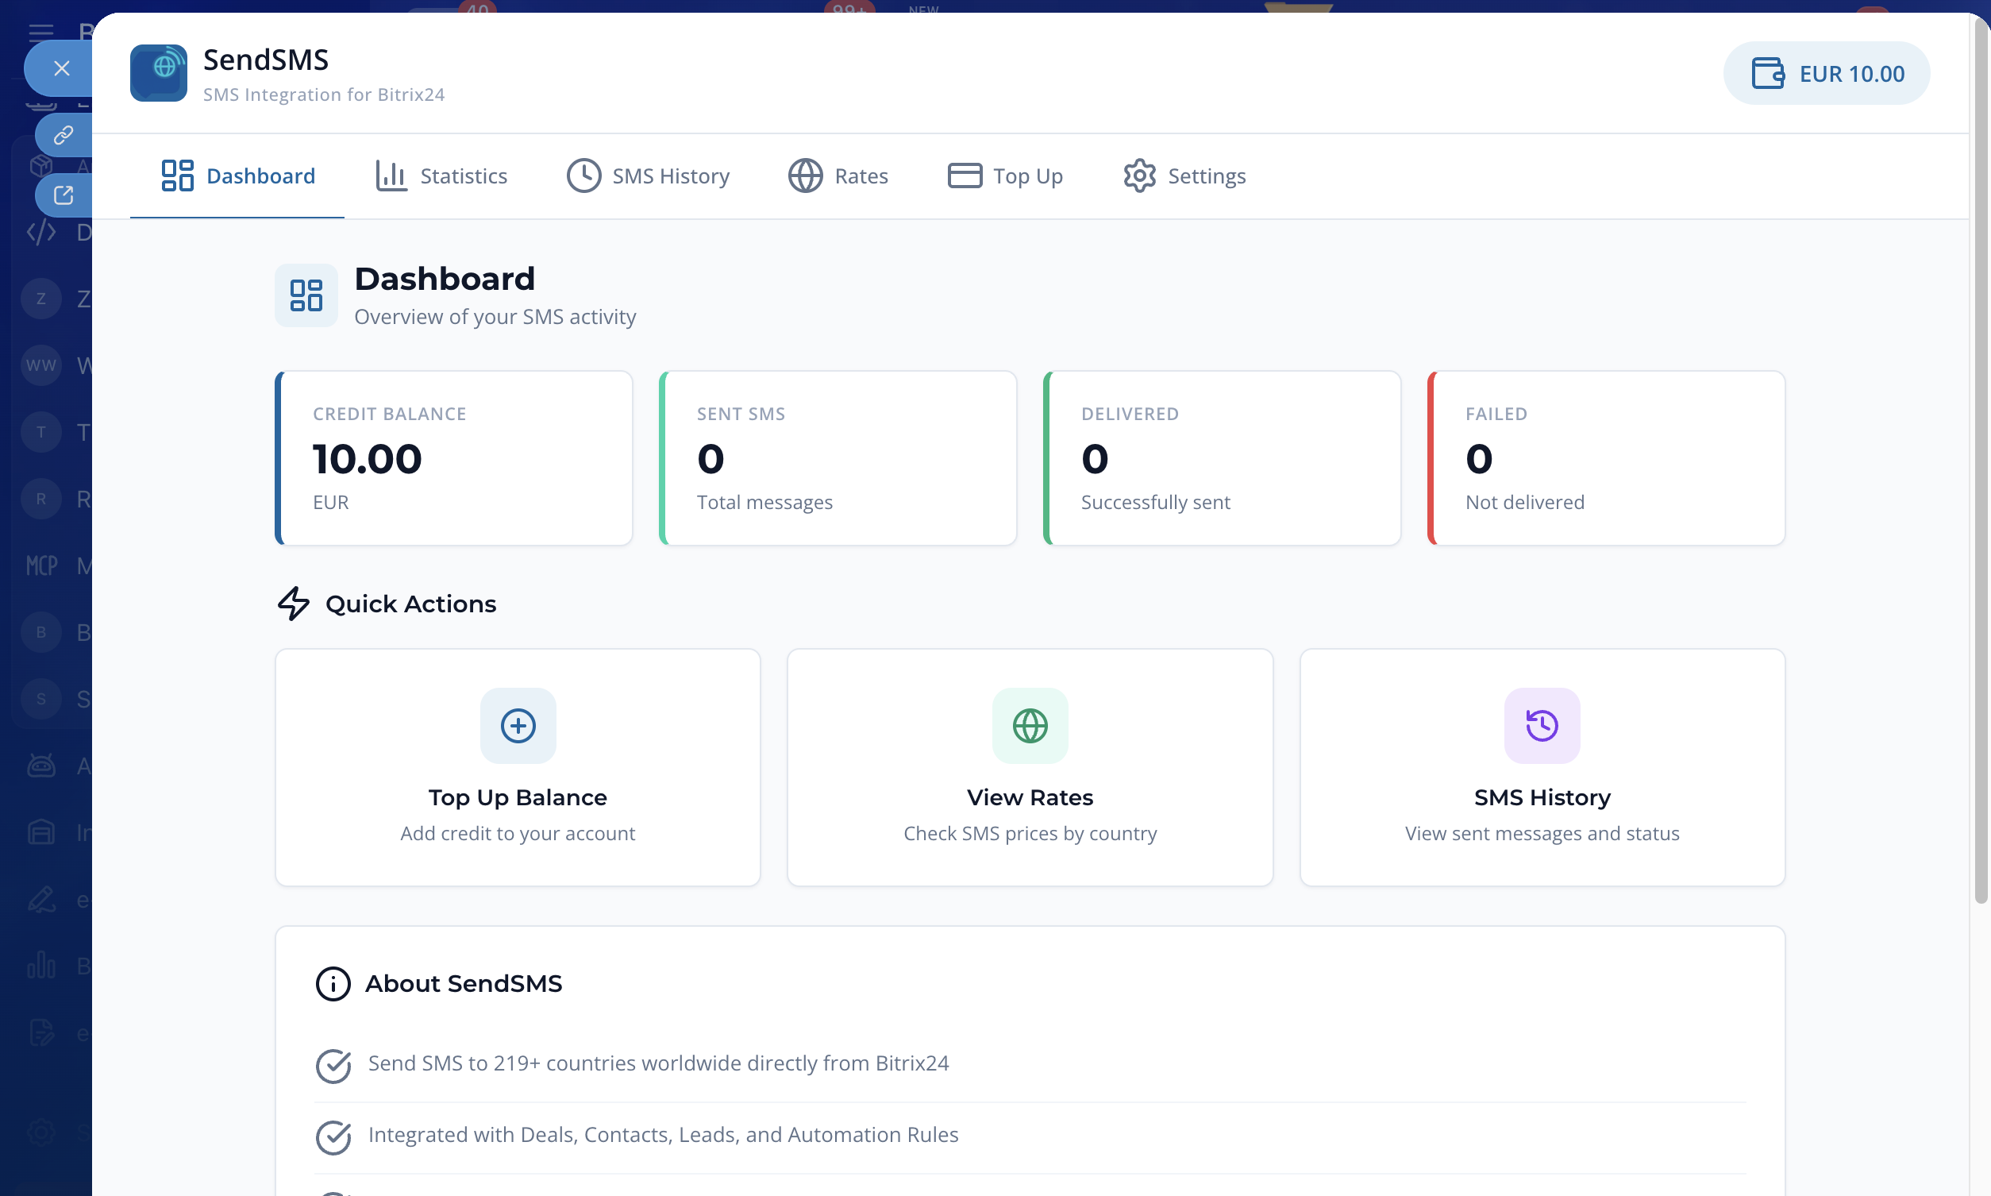Select the Top Up tab

point(1005,176)
